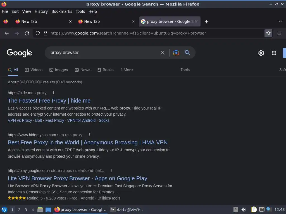Open file manager from taskbar
Viewport: 286px width, 214px height.
tap(40, 210)
